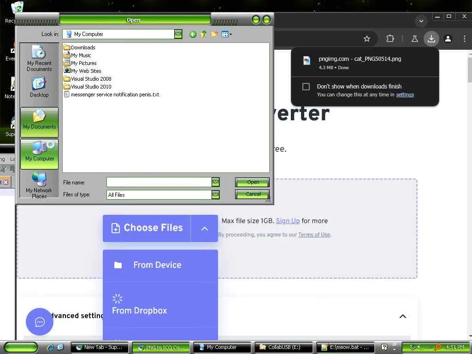Select the My Pictures folder

pyautogui.click(x=80, y=63)
